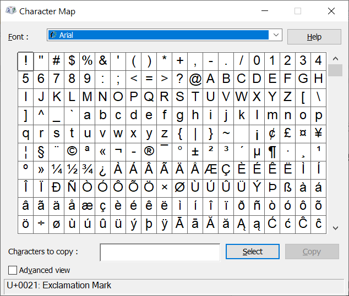Select the lowercase ÿ with diaeresis

(x=164, y=225)
